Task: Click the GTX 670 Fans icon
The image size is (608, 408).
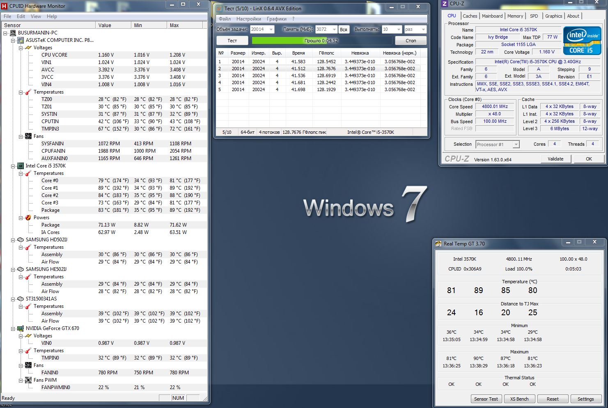Action: [28, 365]
